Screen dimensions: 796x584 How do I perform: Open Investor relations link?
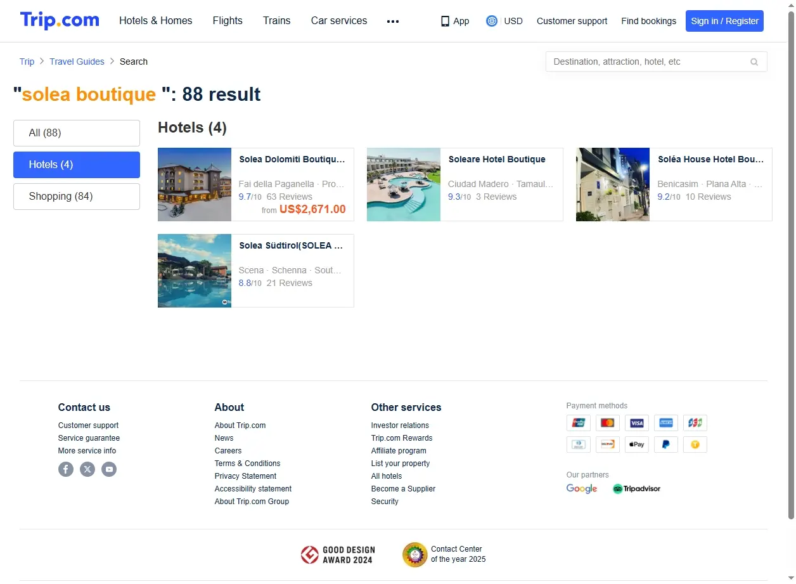pyautogui.click(x=400, y=425)
